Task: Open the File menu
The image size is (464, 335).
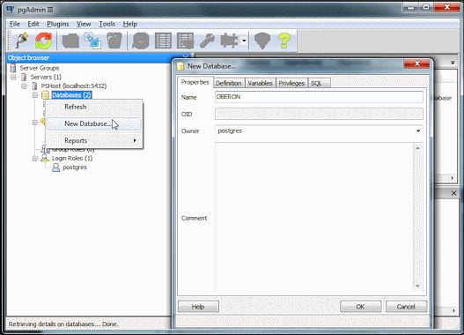Action: pos(15,24)
